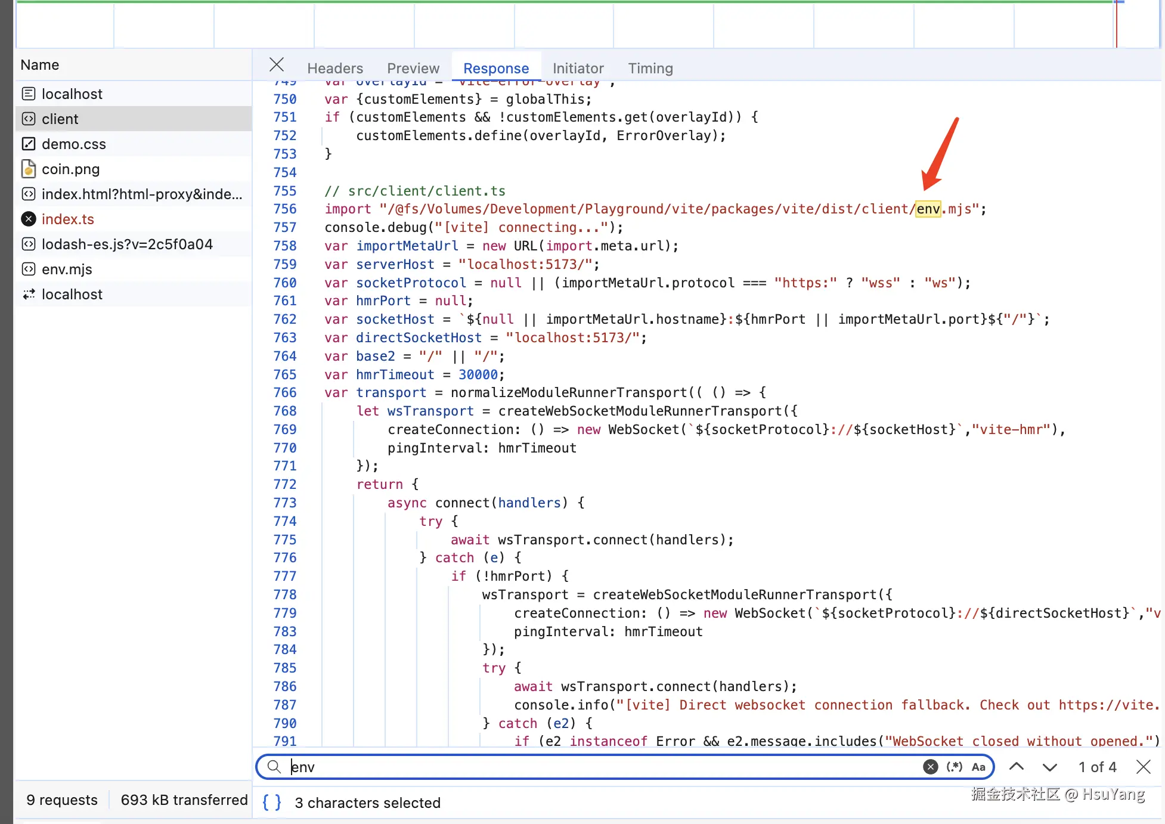Close the request details panel

276,64
